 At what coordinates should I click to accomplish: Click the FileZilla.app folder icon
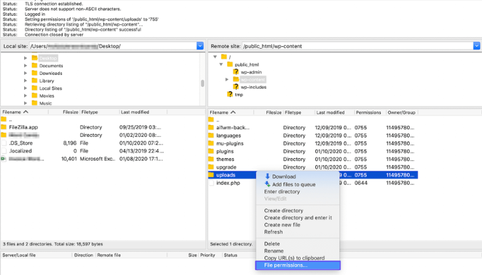4,127
